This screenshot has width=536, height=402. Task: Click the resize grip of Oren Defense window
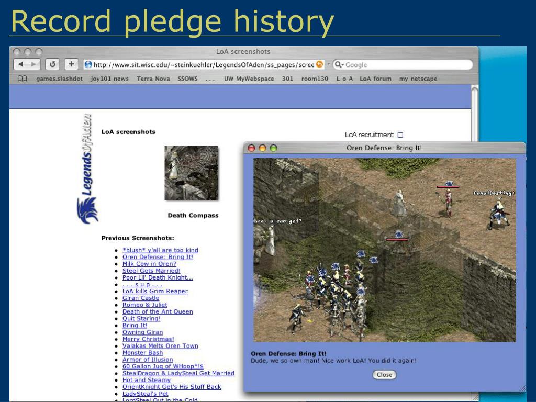click(x=522, y=388)
